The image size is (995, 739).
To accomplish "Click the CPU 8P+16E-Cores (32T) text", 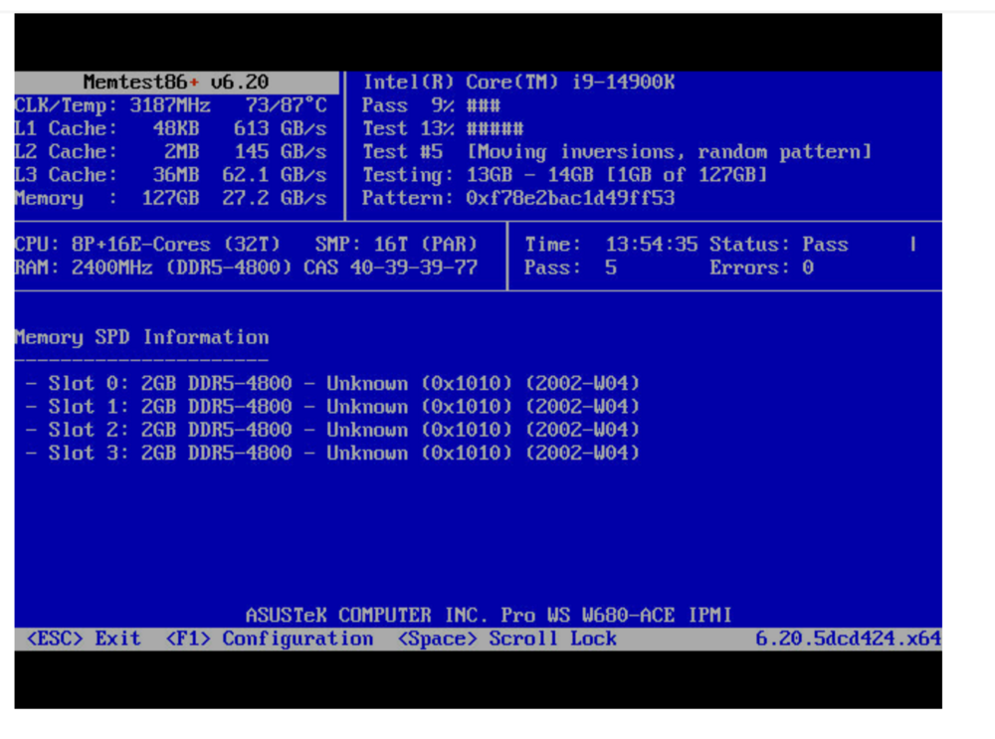I will pos(147,245).
